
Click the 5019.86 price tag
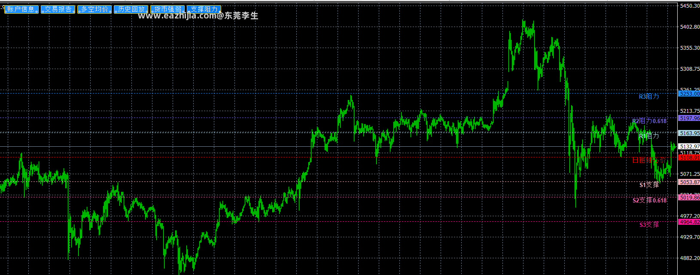pos(689,198)
